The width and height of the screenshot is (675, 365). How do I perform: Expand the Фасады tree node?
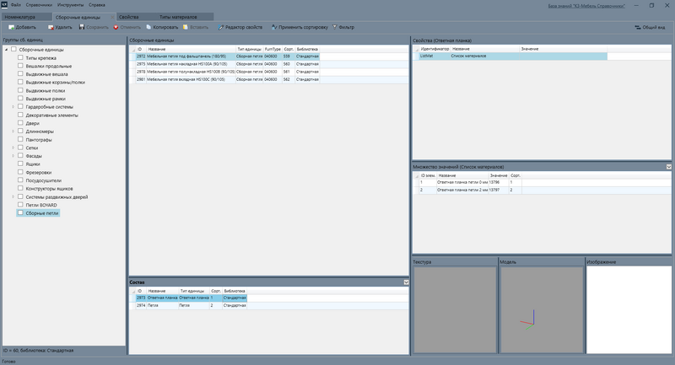click(13, 156)
